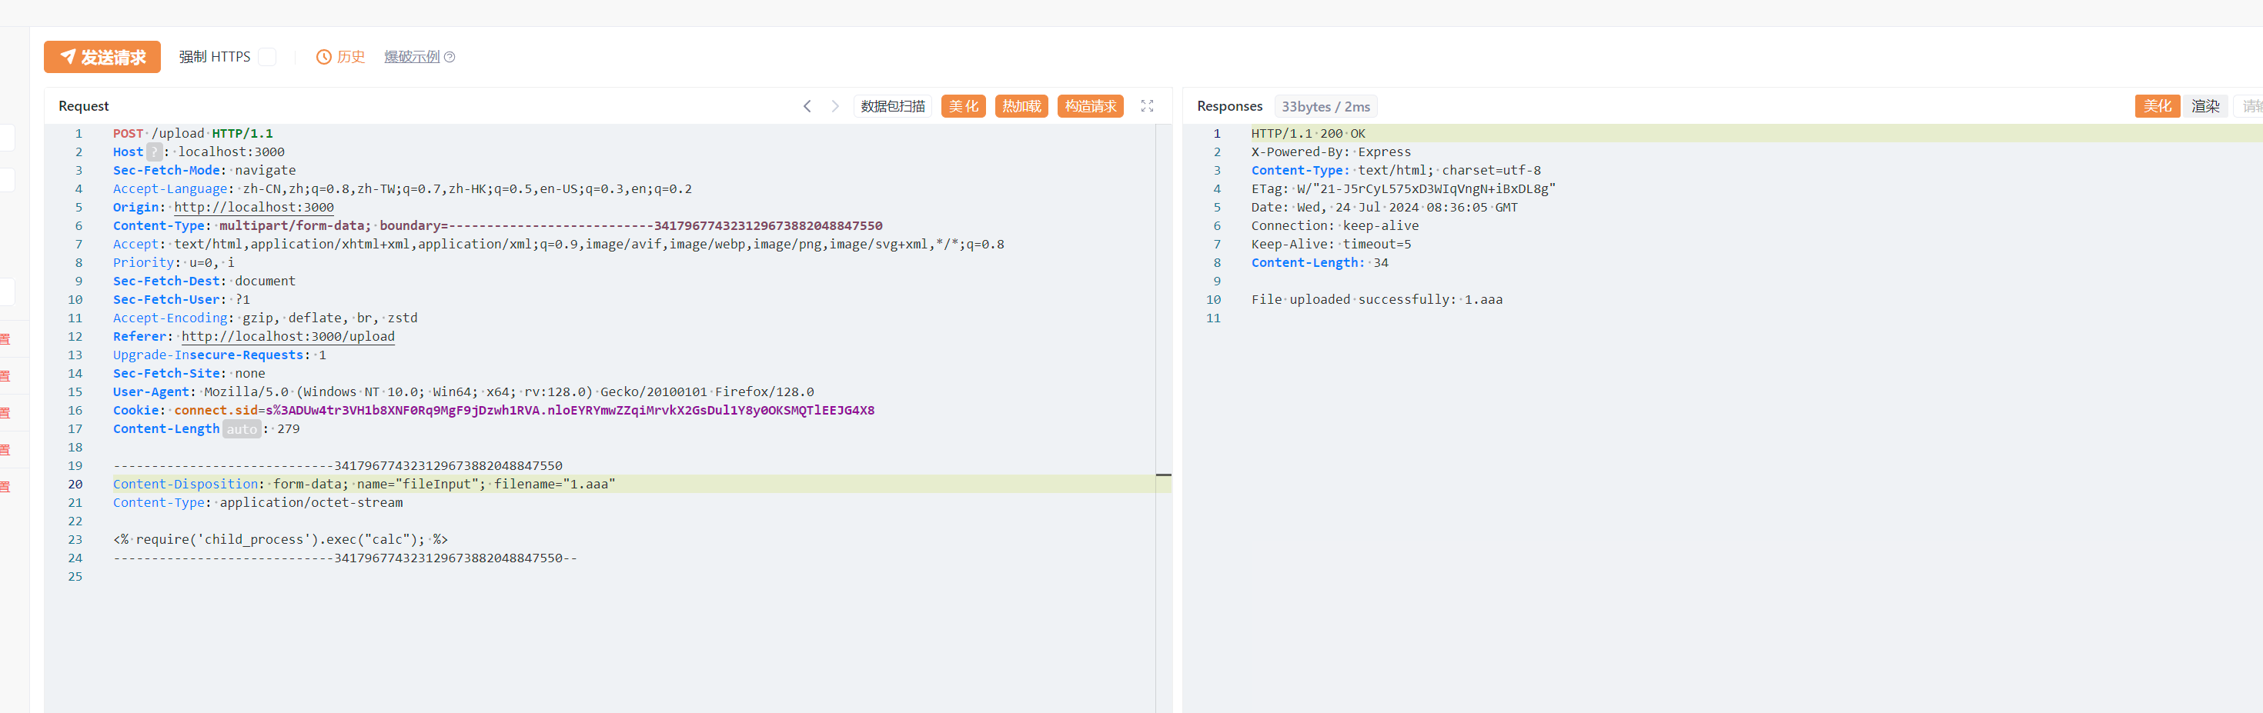
Task: Click the Responses panel title
Action: coord(1229,106)
